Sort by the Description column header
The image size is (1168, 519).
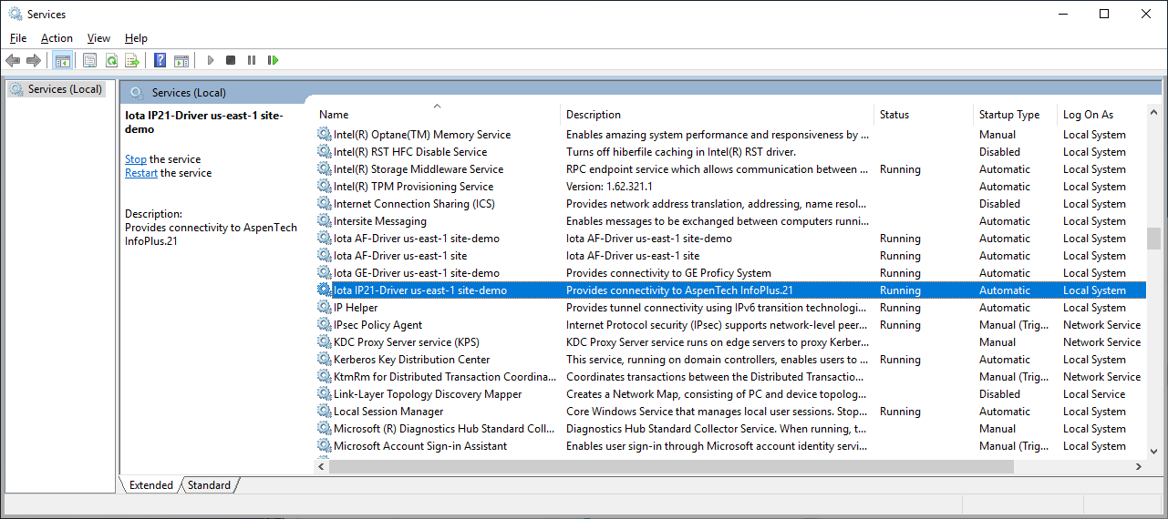point(717,115)
